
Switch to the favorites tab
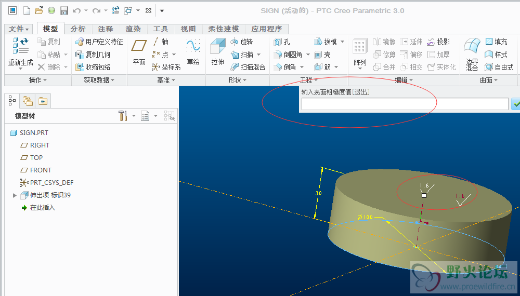click(43, 101)
